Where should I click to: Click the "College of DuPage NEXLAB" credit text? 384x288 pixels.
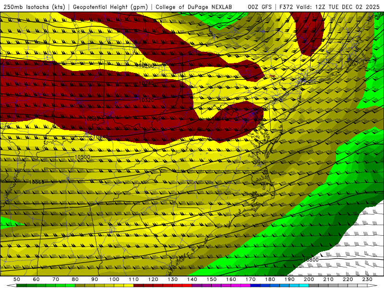tap(194, 7)
